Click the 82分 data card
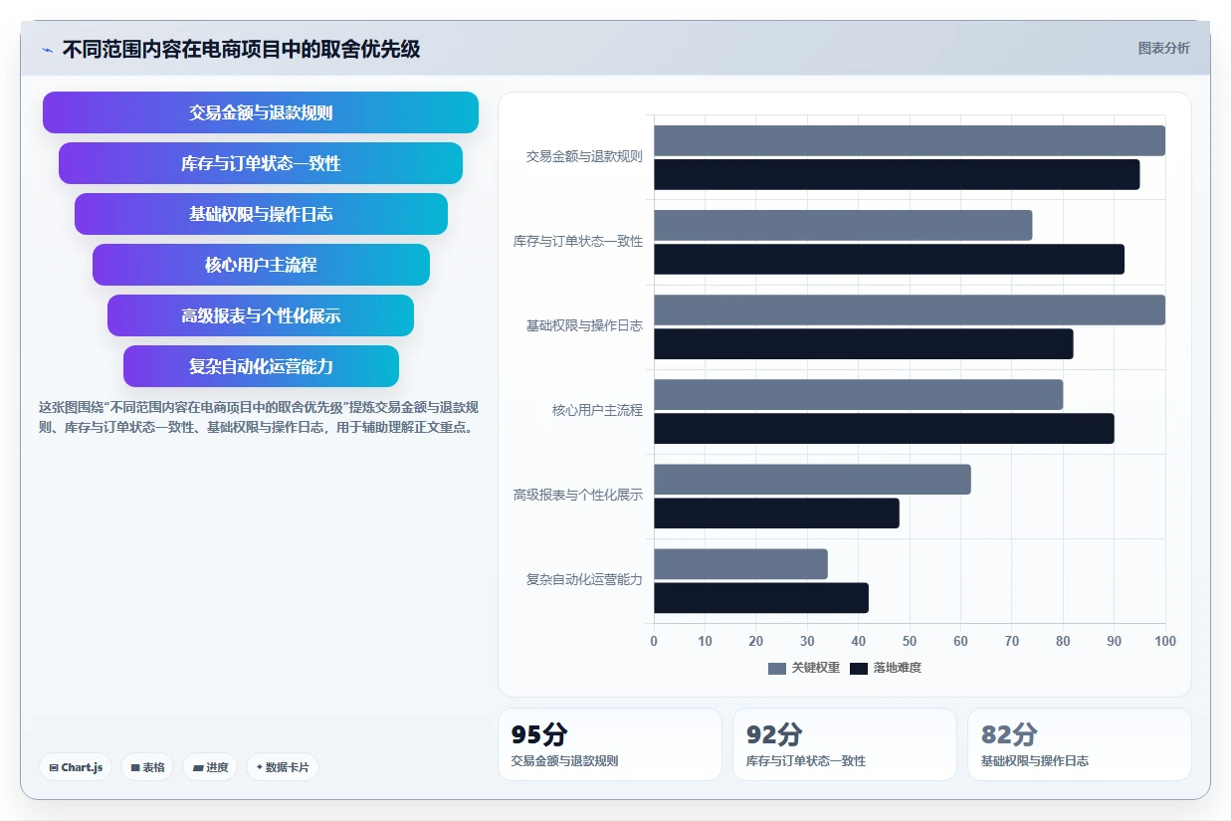1231x821 pixels. click(1080, 744)
